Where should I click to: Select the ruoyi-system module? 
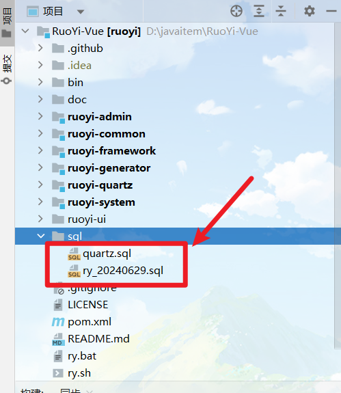pos(101,202)
